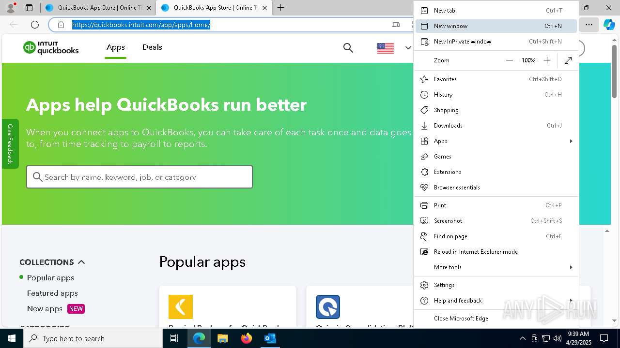Open the yellow app card icon
Screen dimensions: 620x348
coord(181,307)
